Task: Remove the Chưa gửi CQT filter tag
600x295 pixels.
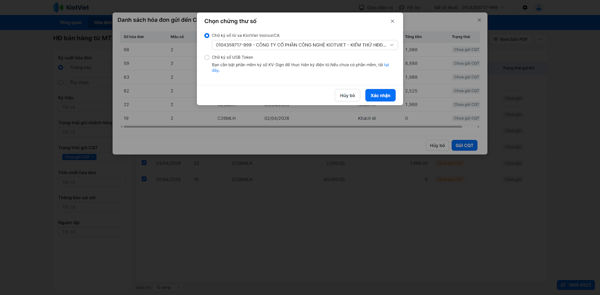Action: click(93, 157)
